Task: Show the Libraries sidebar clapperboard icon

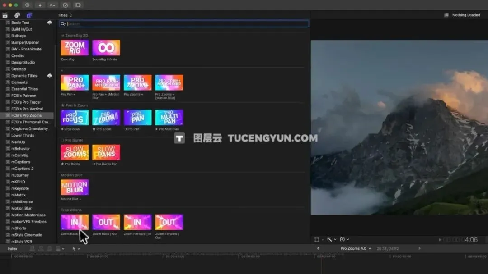Action: 5,15
